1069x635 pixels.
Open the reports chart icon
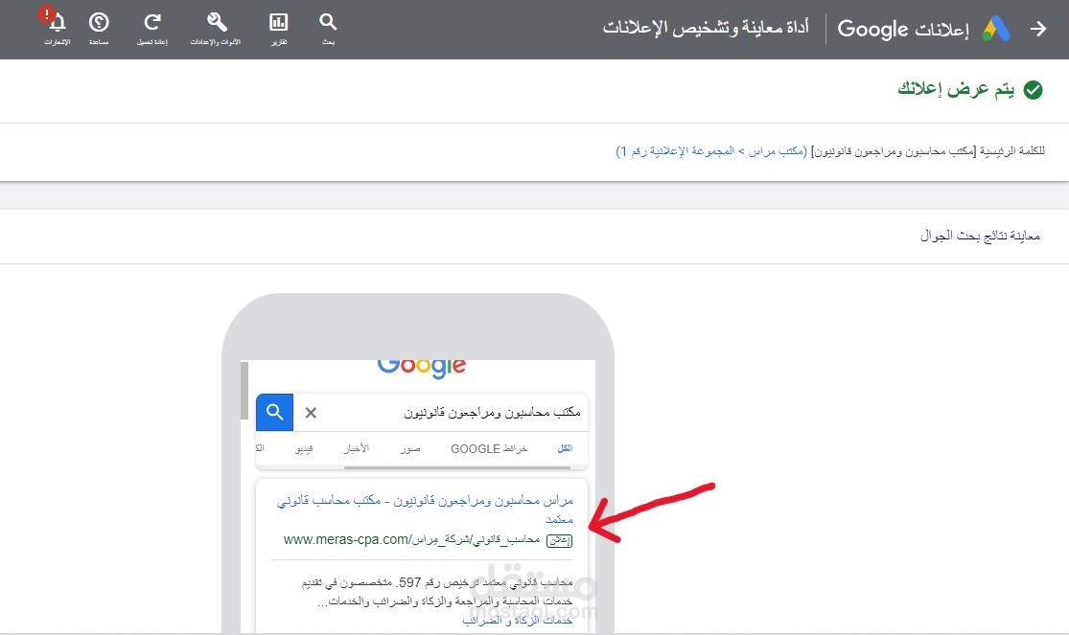[279, 22]
